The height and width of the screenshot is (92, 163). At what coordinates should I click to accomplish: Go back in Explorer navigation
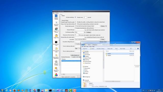(x=82, y=45)
